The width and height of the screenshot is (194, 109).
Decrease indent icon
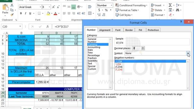coord(79,13)
